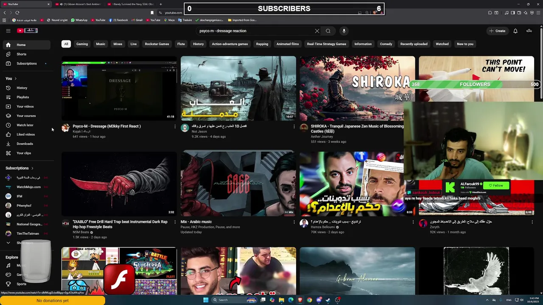
Task: Click browser back arrow
Action: 5,13
